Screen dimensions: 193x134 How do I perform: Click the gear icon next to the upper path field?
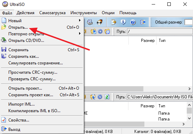pyautogui.click(x=100, y=32)
